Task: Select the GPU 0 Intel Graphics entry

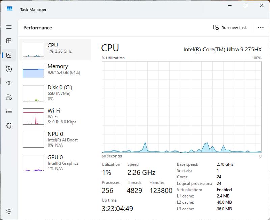Action: click(55, 163)
